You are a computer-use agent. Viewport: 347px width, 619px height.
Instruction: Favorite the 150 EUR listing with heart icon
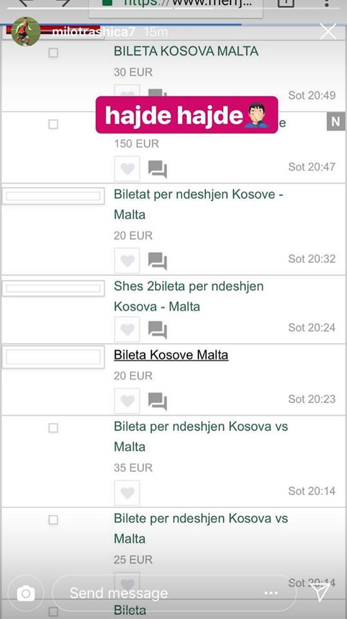[127, 169]
